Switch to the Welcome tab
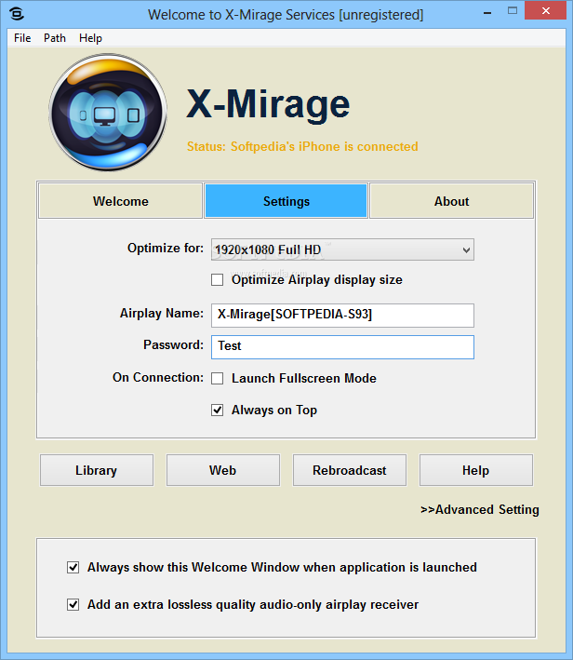The image size is (573, 660). [x=120, y=201]
